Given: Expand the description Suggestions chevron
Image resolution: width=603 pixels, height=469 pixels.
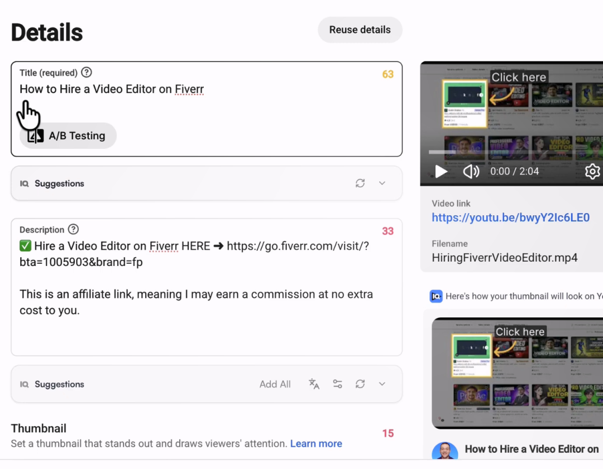Looking at the screenshot, I should (x=382, y=384).
